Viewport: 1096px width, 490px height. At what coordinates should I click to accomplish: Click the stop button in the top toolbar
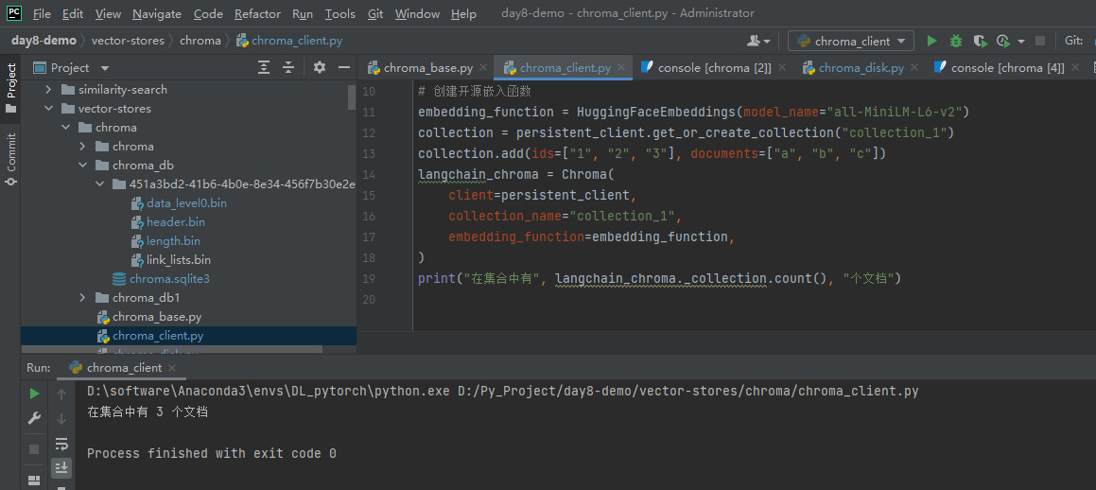click(1040, 42)
